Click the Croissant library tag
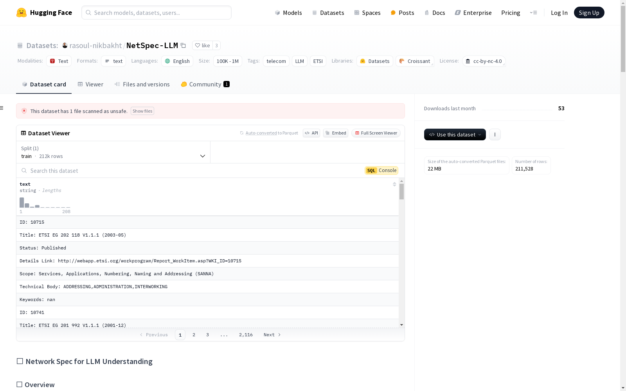626x391 pixels. (415, 61)
